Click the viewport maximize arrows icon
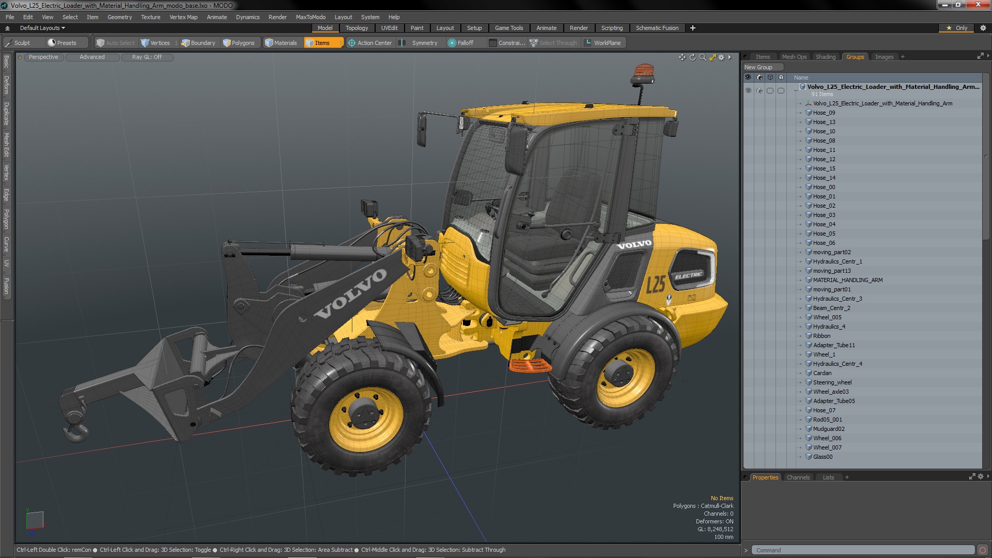Screen dimensions: 992x558 pyautogui.click(x=712, y=57)
